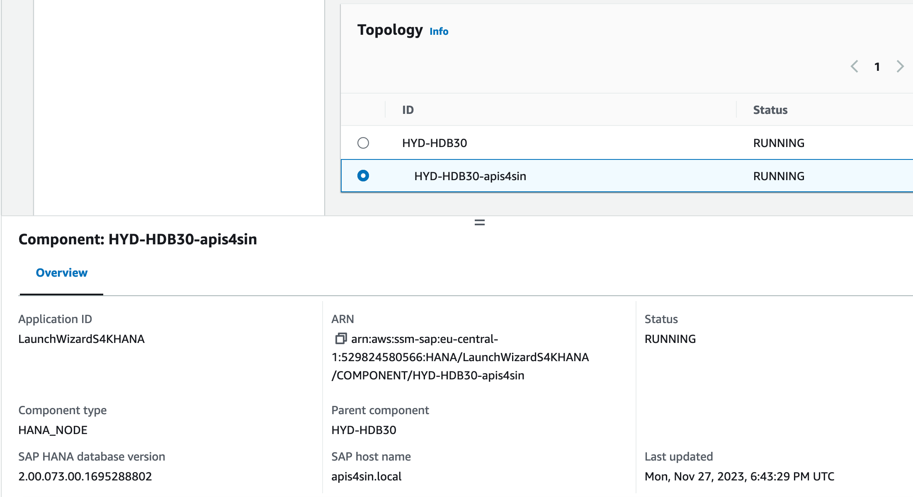Click the ARN value text
This screenshot has width=913, height=497.
(x=460, y=357)
